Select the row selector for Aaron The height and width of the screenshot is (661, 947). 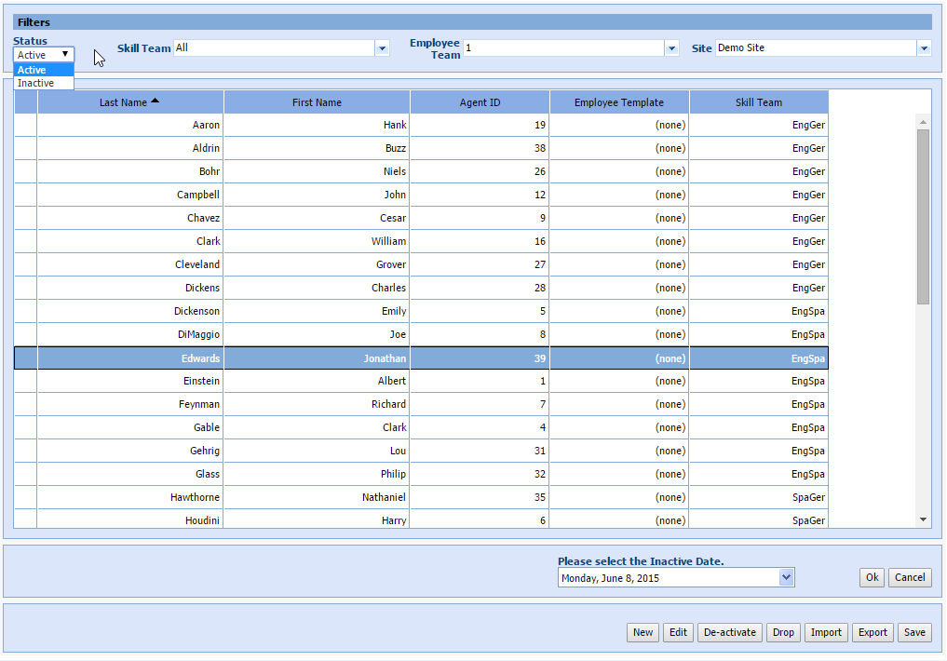pos(25,125)
